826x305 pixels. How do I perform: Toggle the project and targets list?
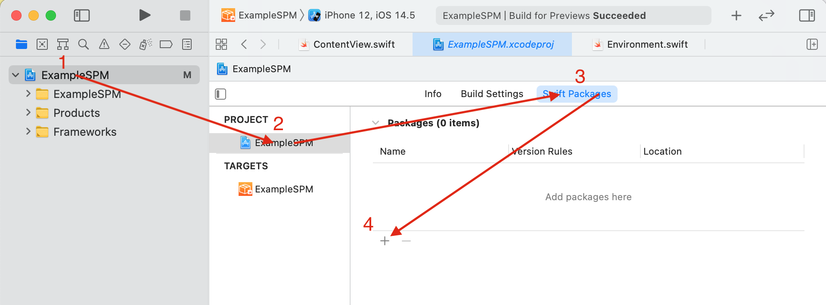click(220, 94)
